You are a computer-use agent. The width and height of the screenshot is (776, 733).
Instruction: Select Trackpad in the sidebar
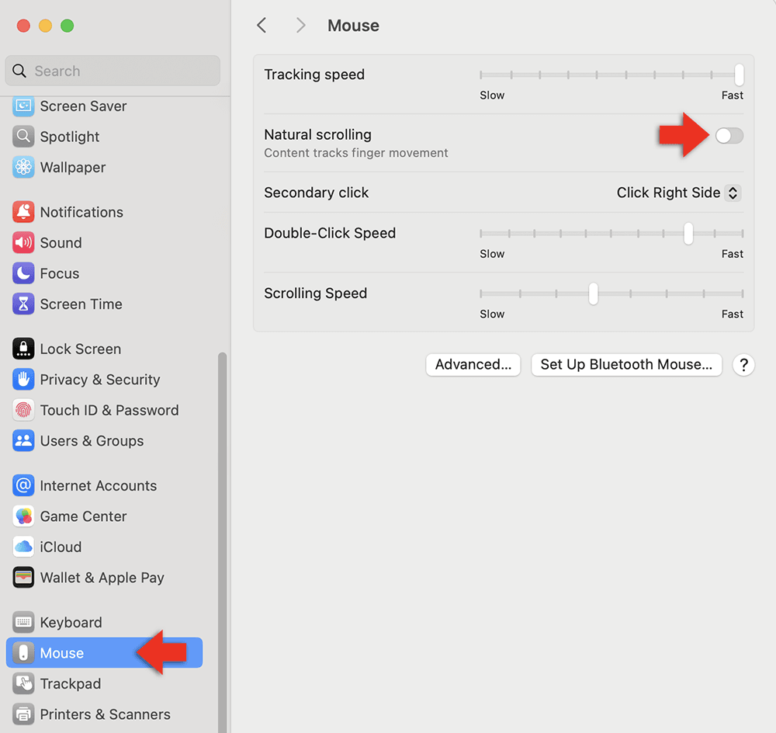click(x=105, y=683)
